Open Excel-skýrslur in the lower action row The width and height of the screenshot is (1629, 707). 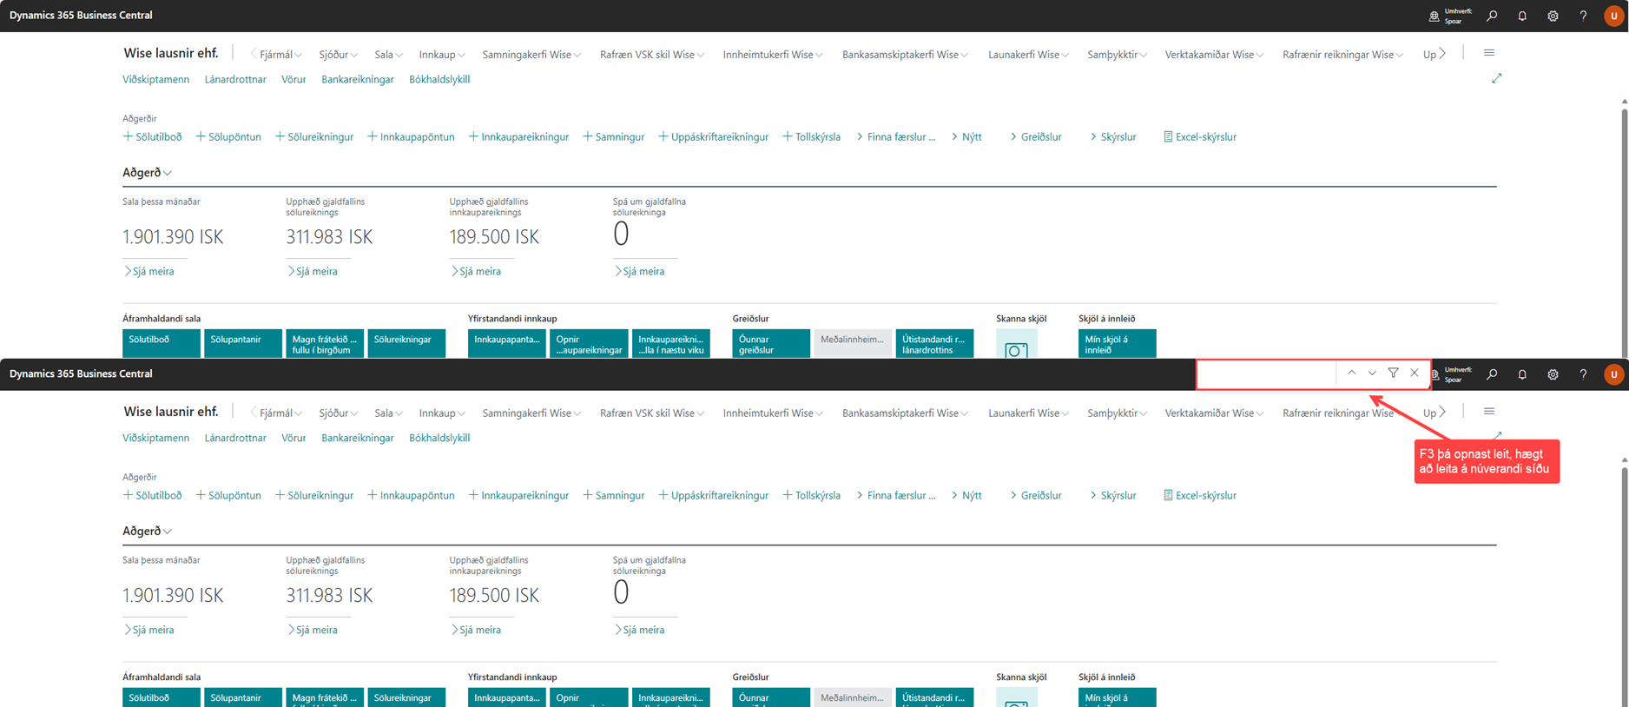(x=1200, y=495)
